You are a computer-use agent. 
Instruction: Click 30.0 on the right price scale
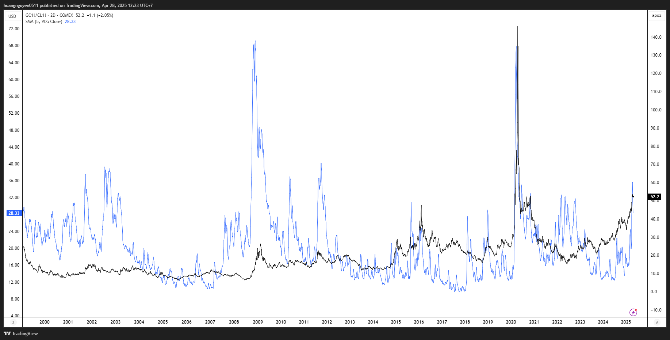click(x=655, y=237)
